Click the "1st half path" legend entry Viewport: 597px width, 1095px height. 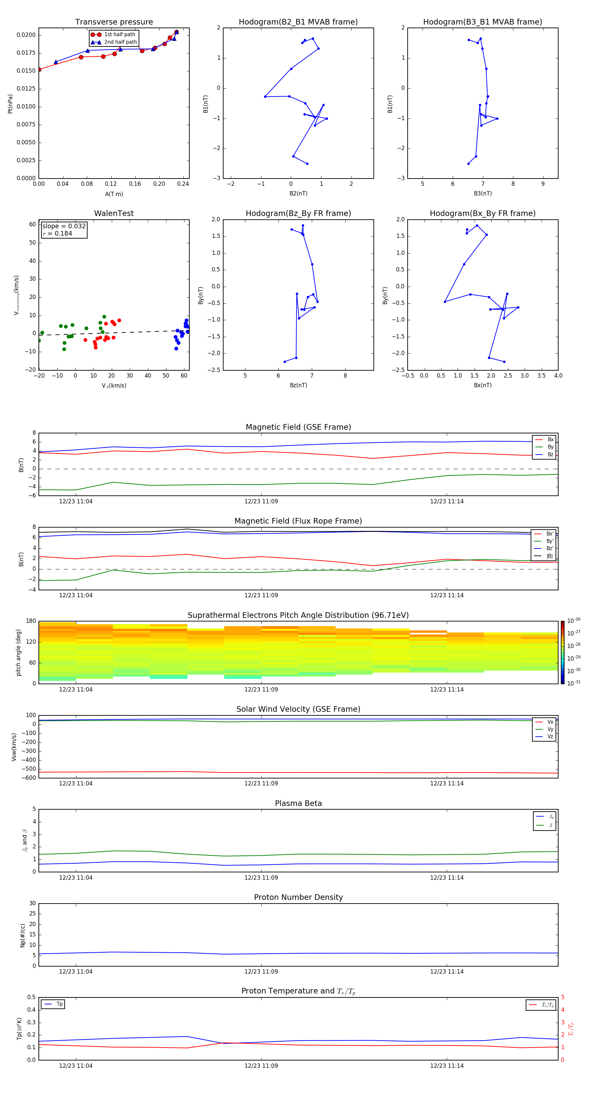coord(113,35)
